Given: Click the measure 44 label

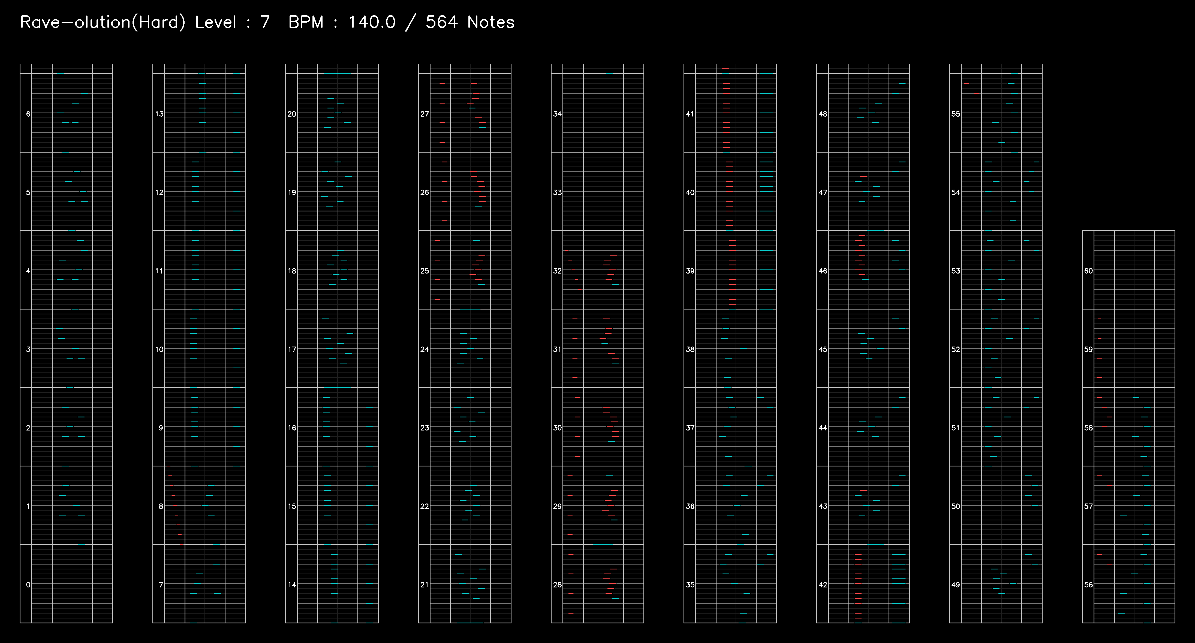Looking at the screenshot, I should click(x=823, y=427).
